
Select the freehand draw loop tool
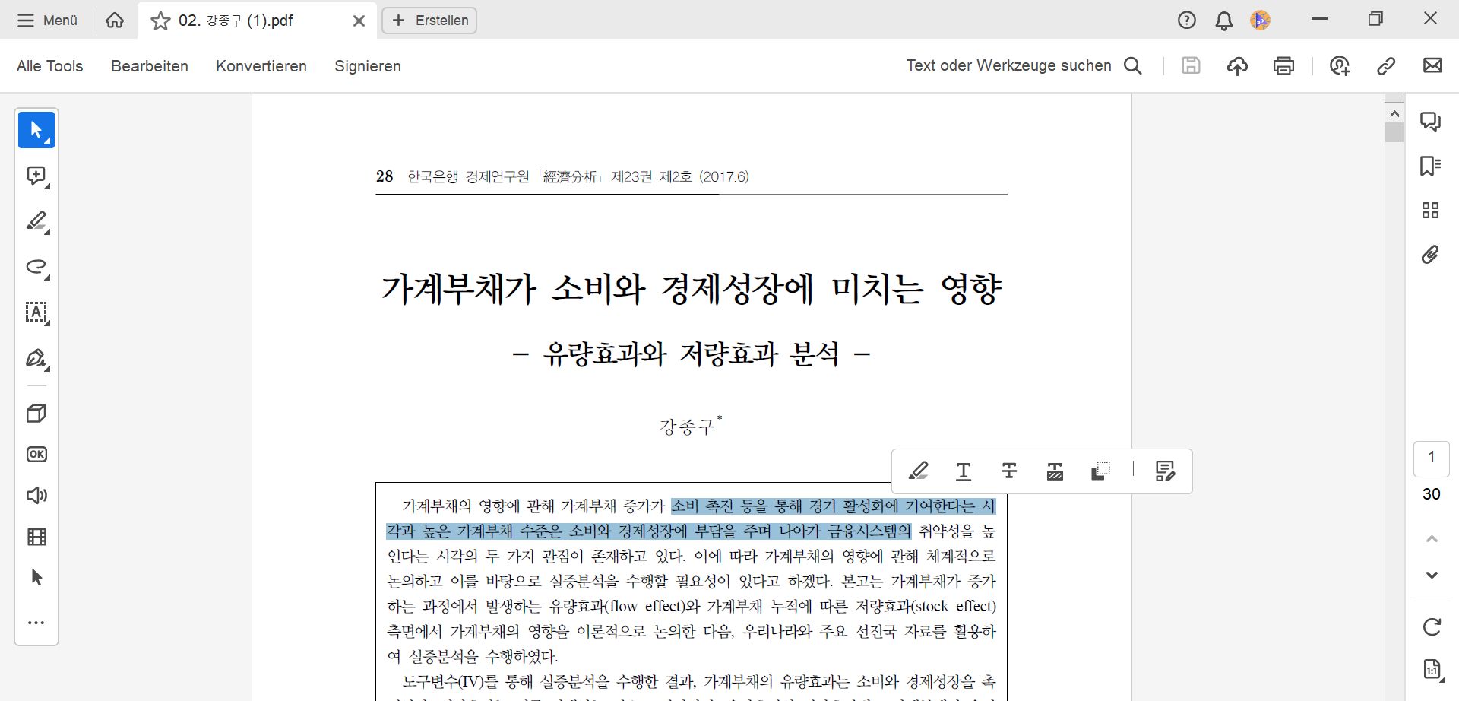(x=36, y=267)
